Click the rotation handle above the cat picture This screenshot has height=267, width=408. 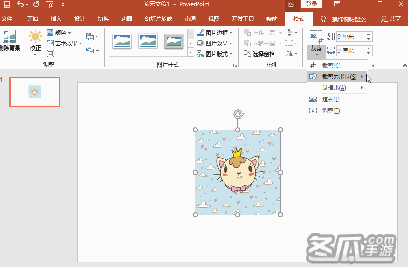tap(238, 114)
